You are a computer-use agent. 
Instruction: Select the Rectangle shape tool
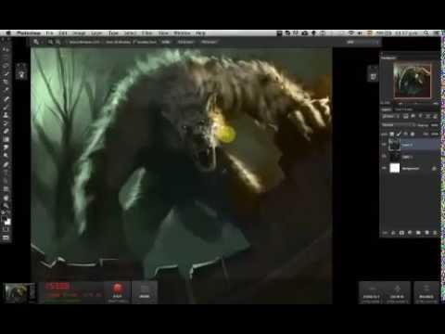tap(6, 189)
